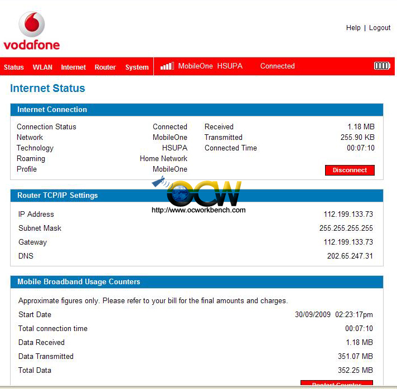Click the Logout link
Image resolution: width=397 pixels, height=389 pixels.
(380, 28)
